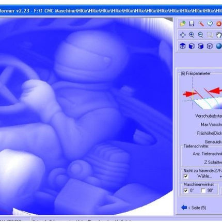Click the Z Schrittweite label
This screenshot has height=222, width=222.
click(x=213, y=162)
